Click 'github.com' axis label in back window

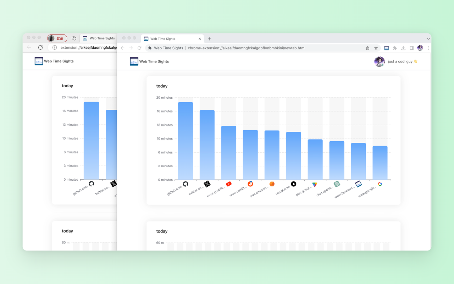81,190
